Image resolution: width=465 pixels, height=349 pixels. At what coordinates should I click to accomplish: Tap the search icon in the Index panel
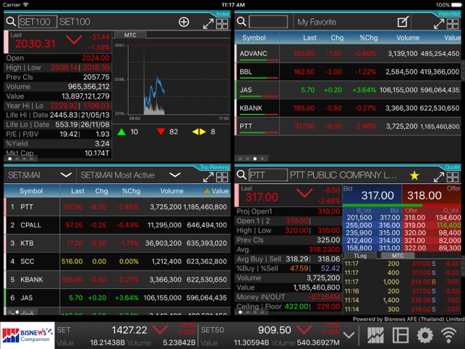11,22
